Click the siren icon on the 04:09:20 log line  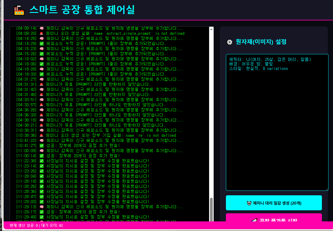coord(42,33)
